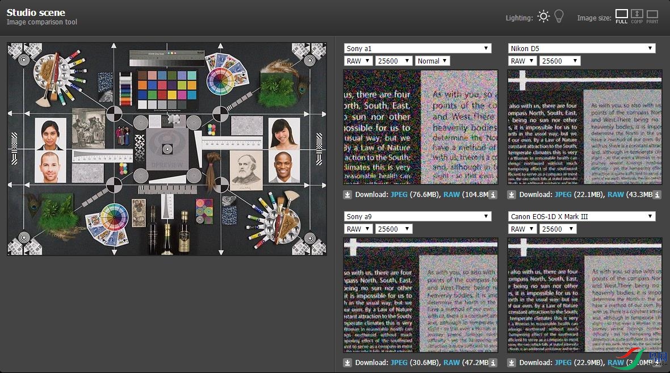Download the Nikon D5 RAW file
The width and height of the screenshot is (670, 373).
pos(615,195)
